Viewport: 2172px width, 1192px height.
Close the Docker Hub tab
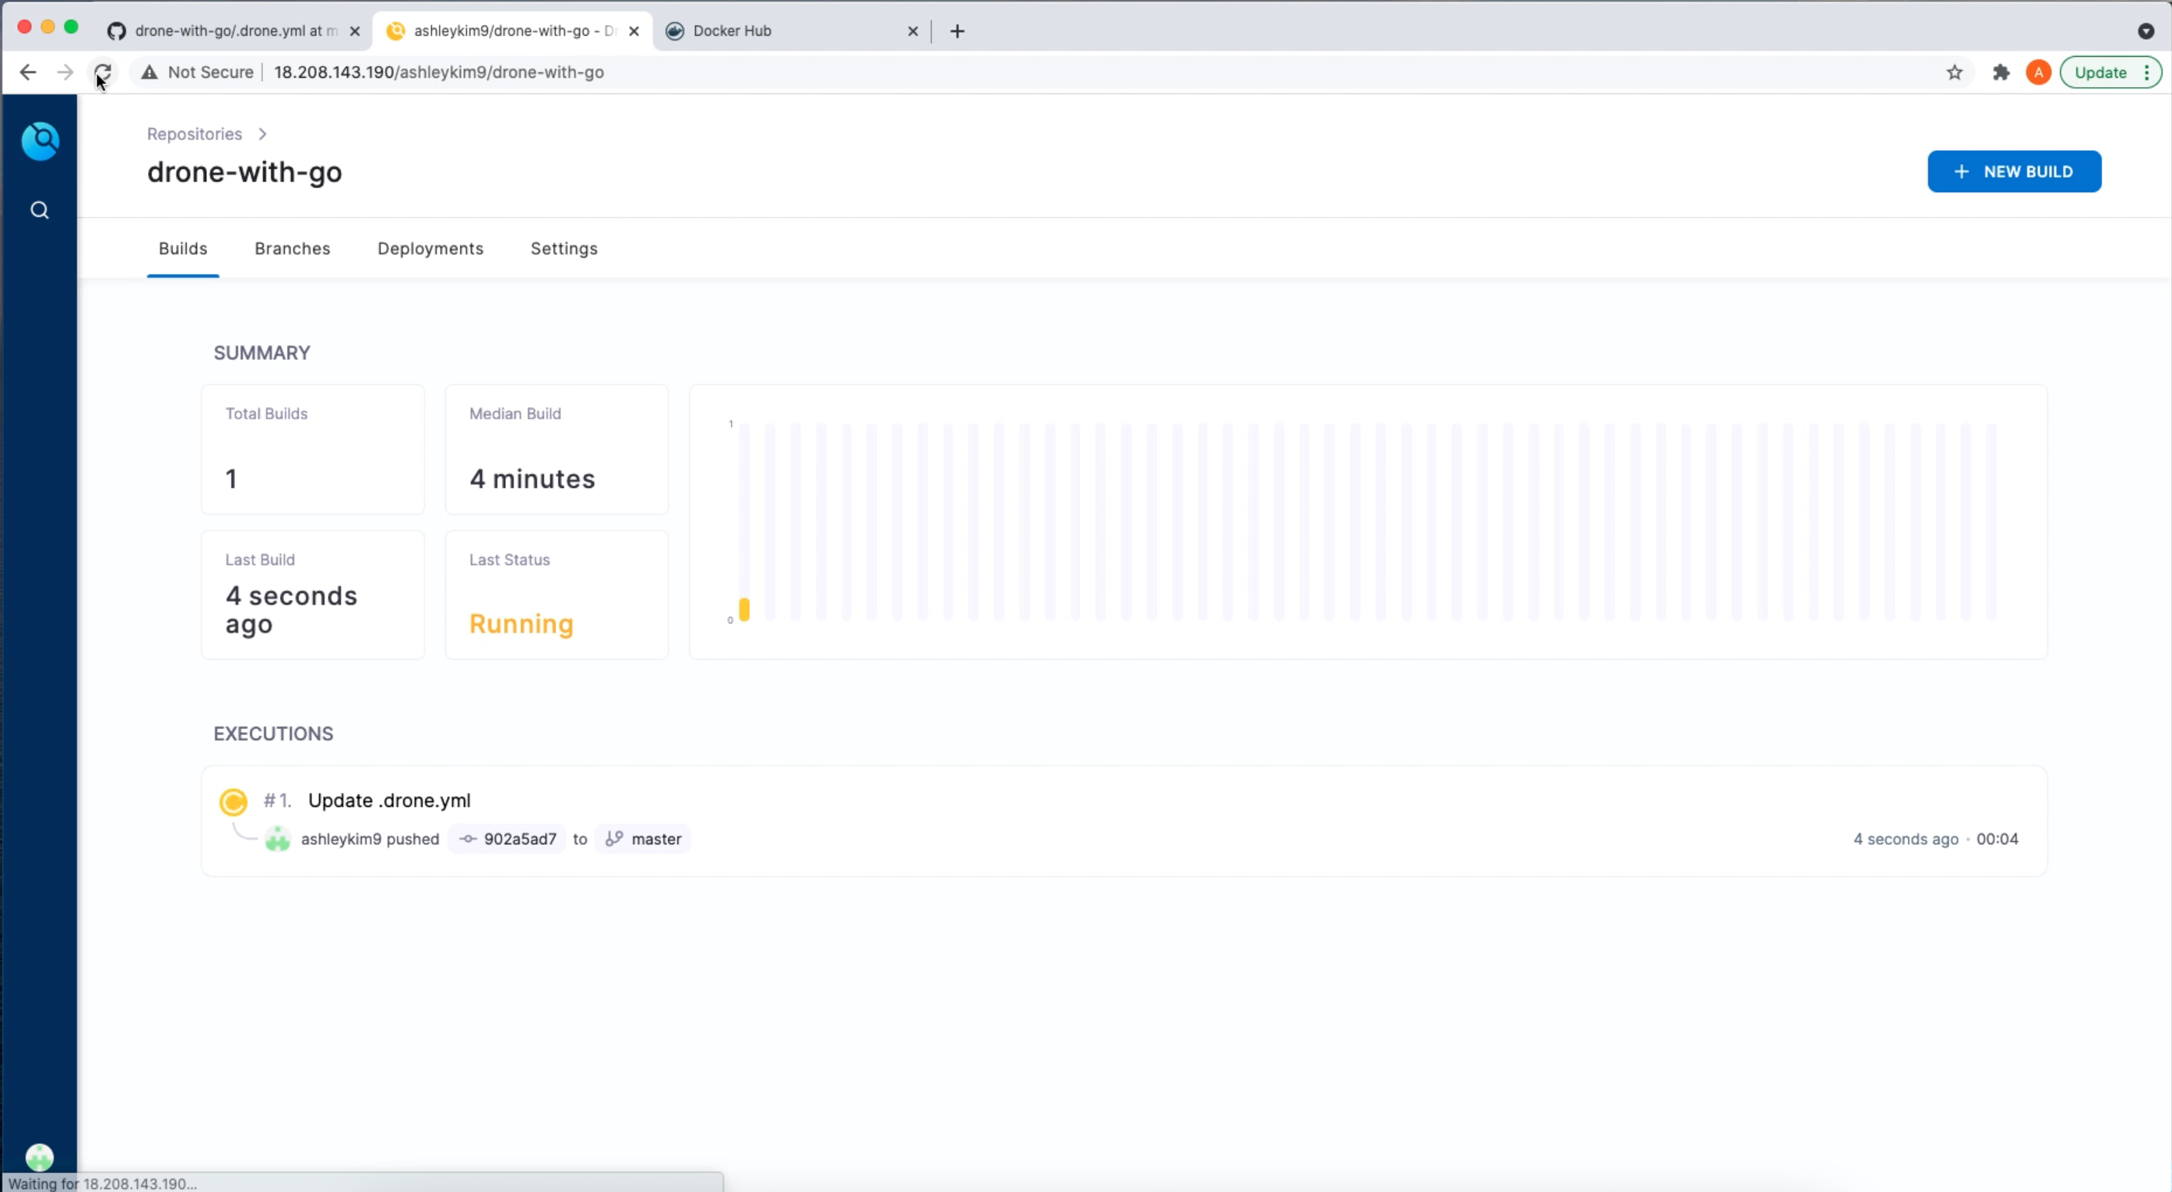click(912, 31)
